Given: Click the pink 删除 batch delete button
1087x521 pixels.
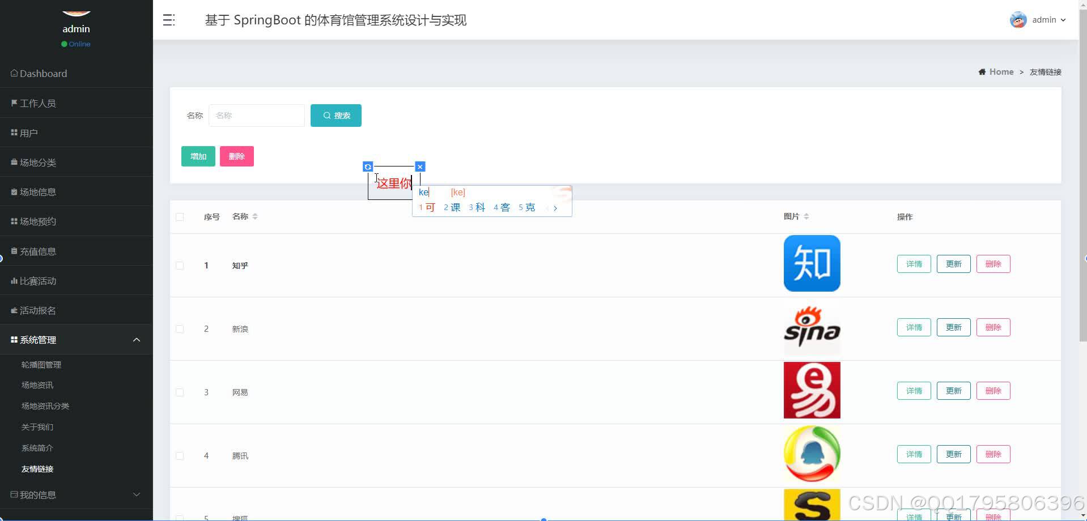Looking at the screenshot, I should 237,156.
